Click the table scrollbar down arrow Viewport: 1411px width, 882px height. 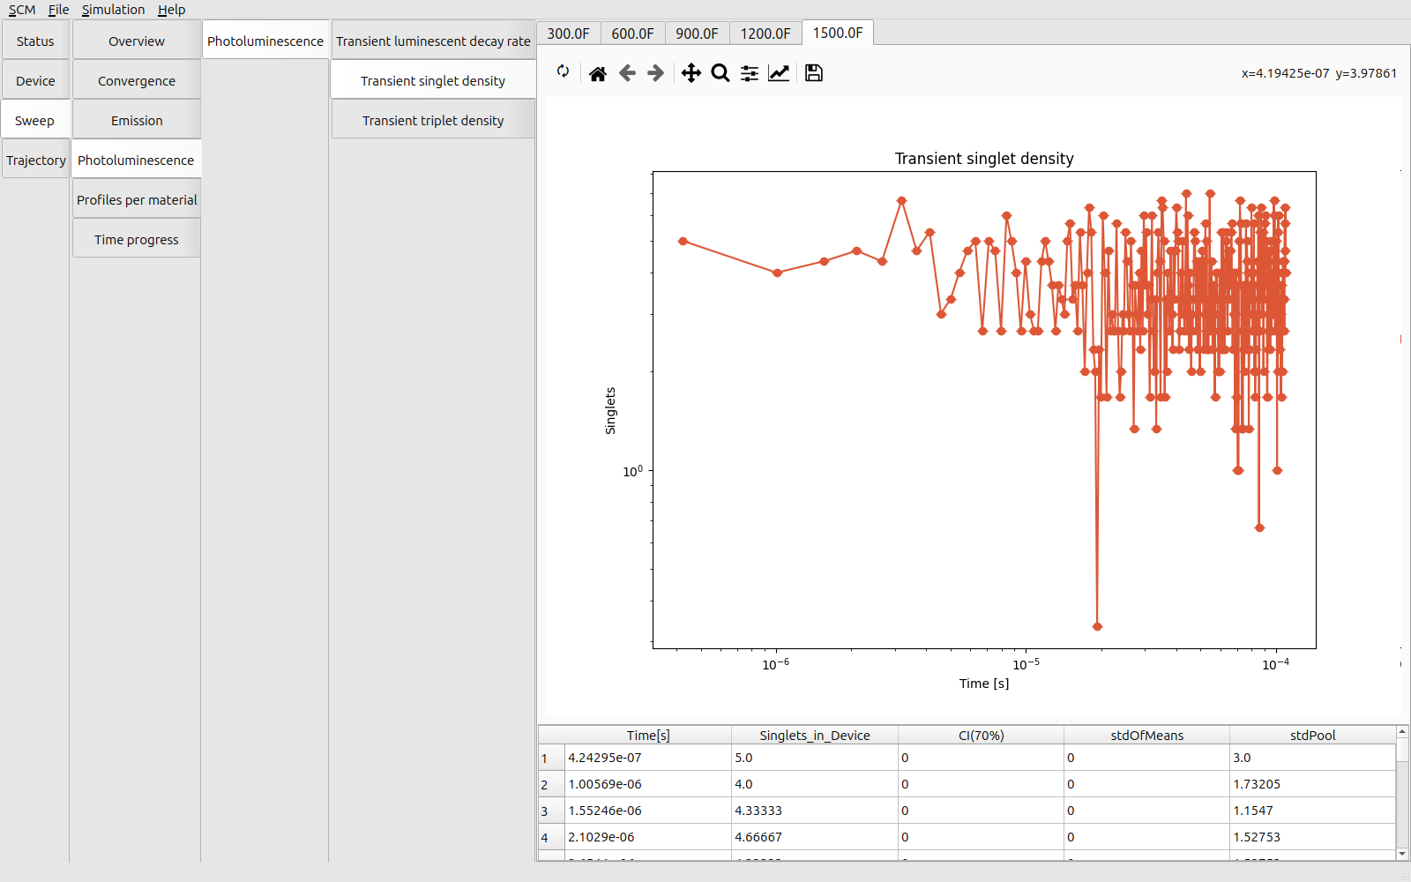(x=1402, y=854)
